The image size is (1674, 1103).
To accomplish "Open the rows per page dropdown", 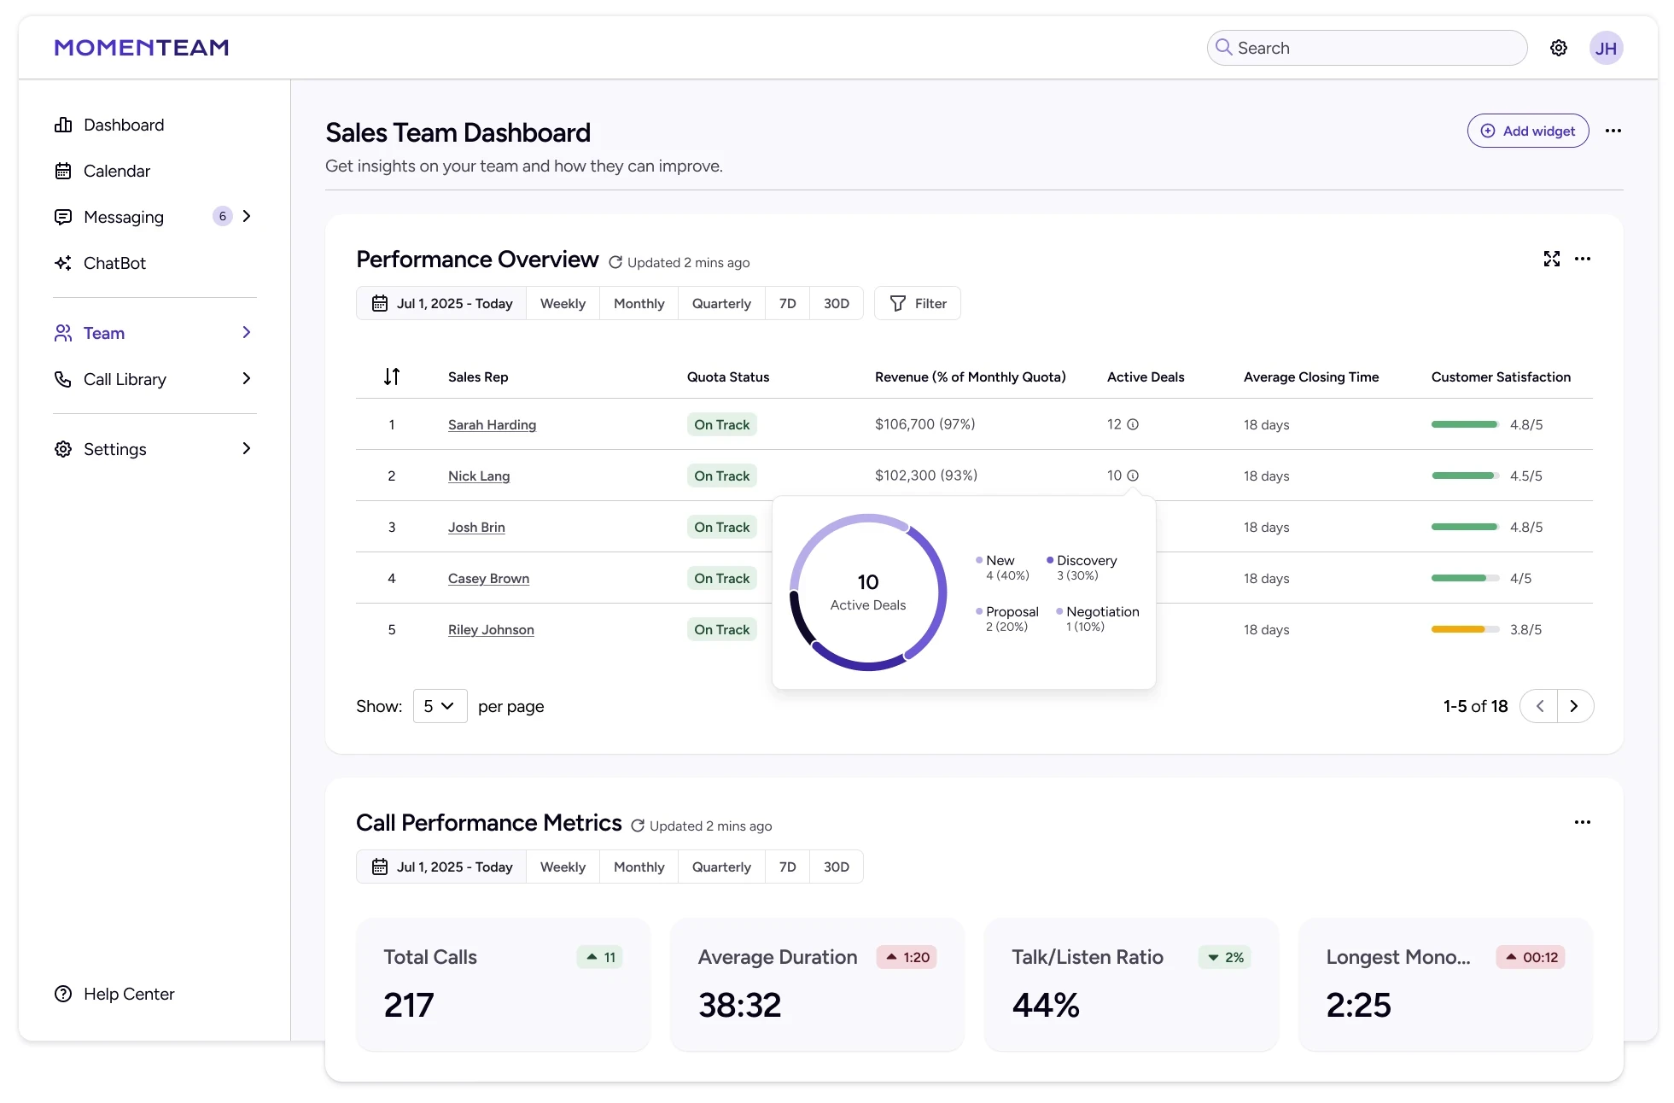I will tap(440, 706).
